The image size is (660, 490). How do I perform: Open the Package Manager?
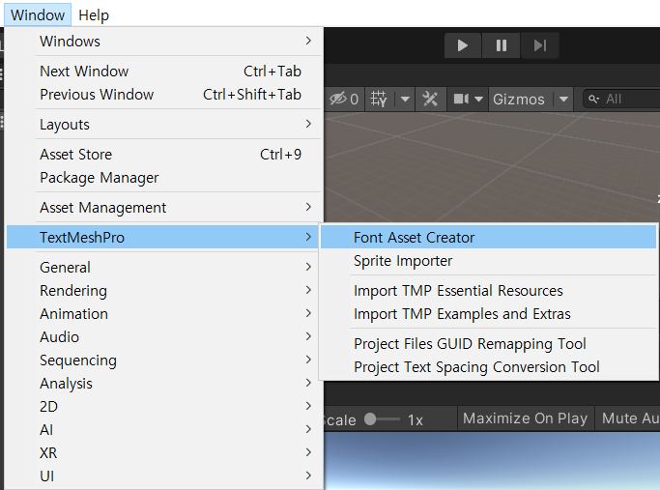pyautogui.click(x=164, y=177)
